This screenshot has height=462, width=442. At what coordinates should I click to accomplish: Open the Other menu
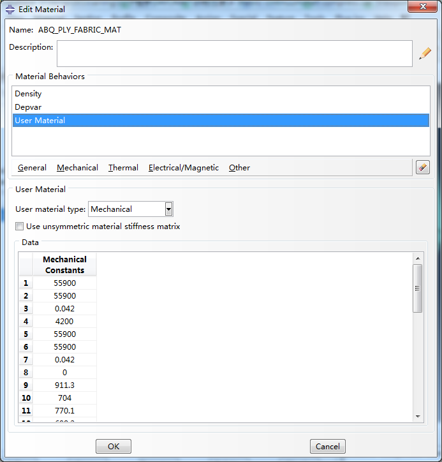pos(239,168)
